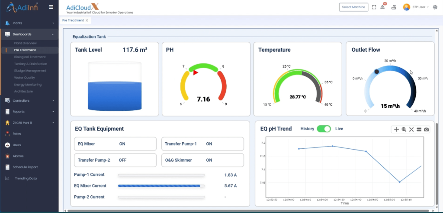This screenshot has width=443, height=213.
Task: Click the Transfer Pump-2 status card
Action: [x=115, y=160]
